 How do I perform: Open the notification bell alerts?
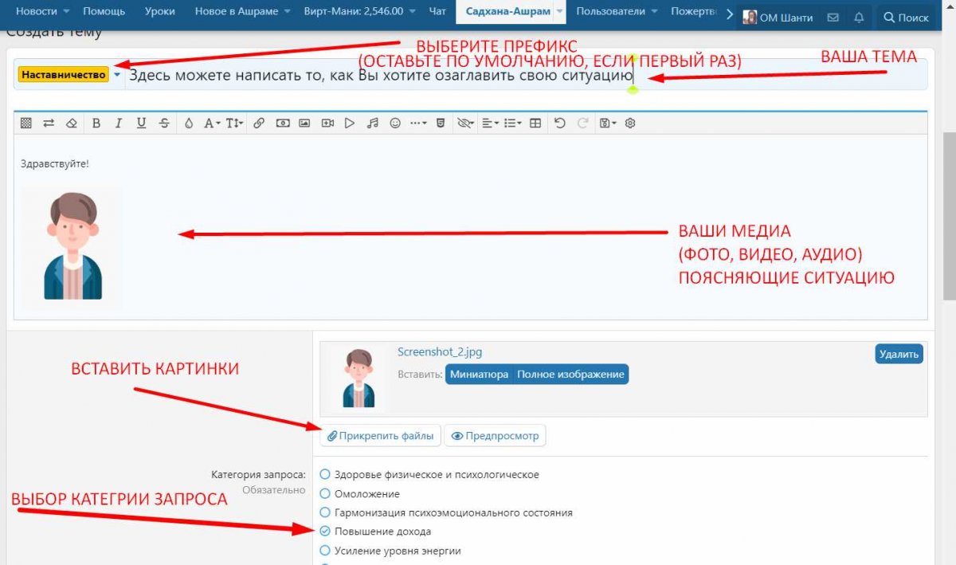pos(858,17)
